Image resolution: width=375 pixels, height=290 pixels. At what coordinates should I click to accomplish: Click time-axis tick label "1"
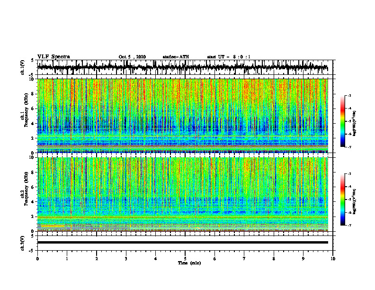(67, 259)
